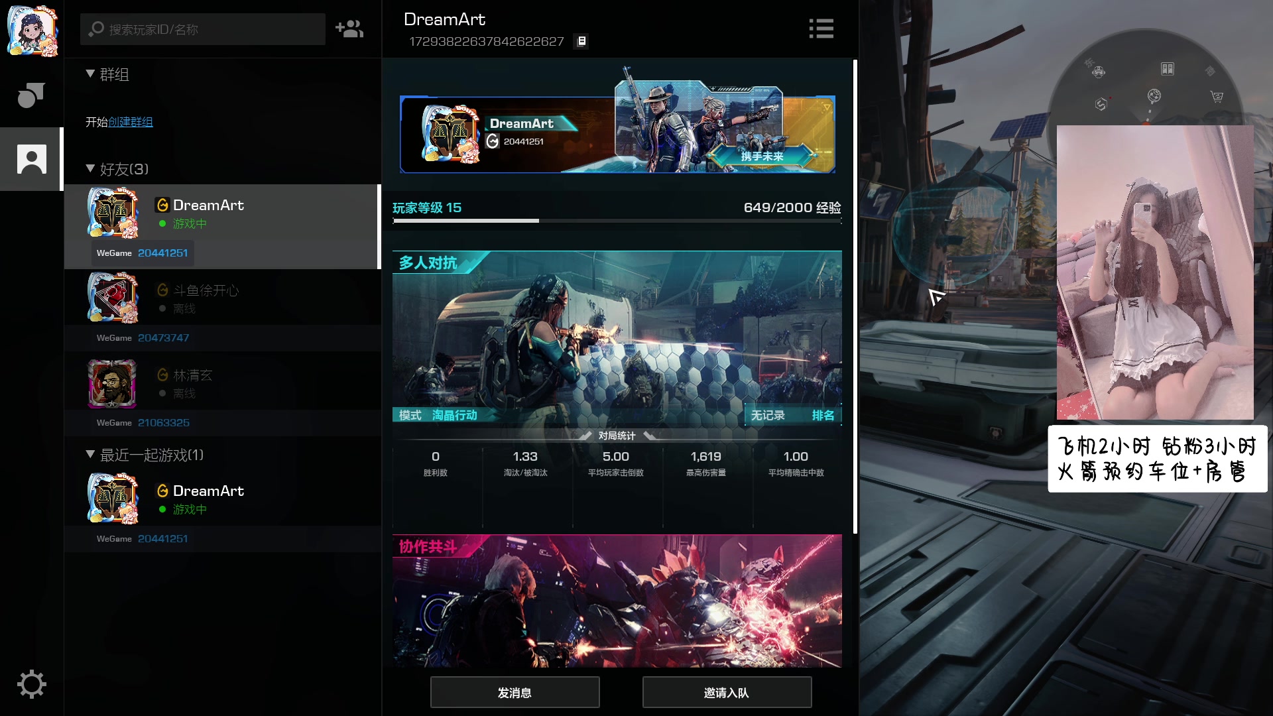
Task: Click the WeGame ID under the DreamArt friend entry
Action: point(163,253)
